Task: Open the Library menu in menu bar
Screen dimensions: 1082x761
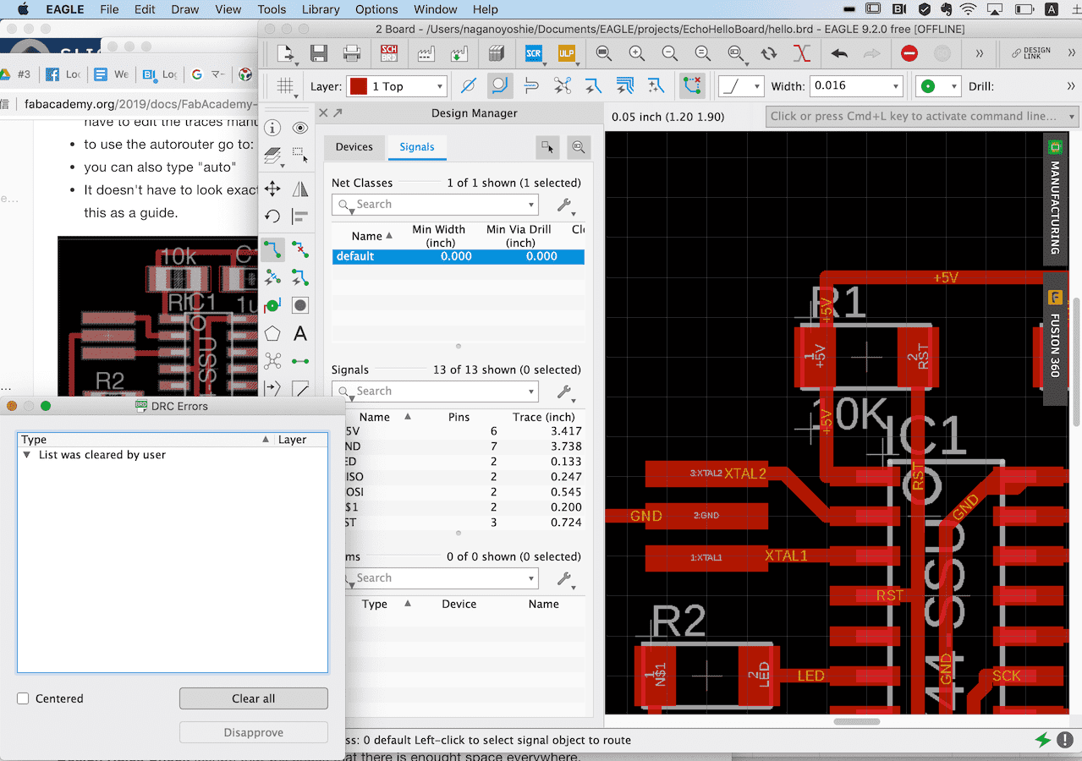Action: coord(321,9)
